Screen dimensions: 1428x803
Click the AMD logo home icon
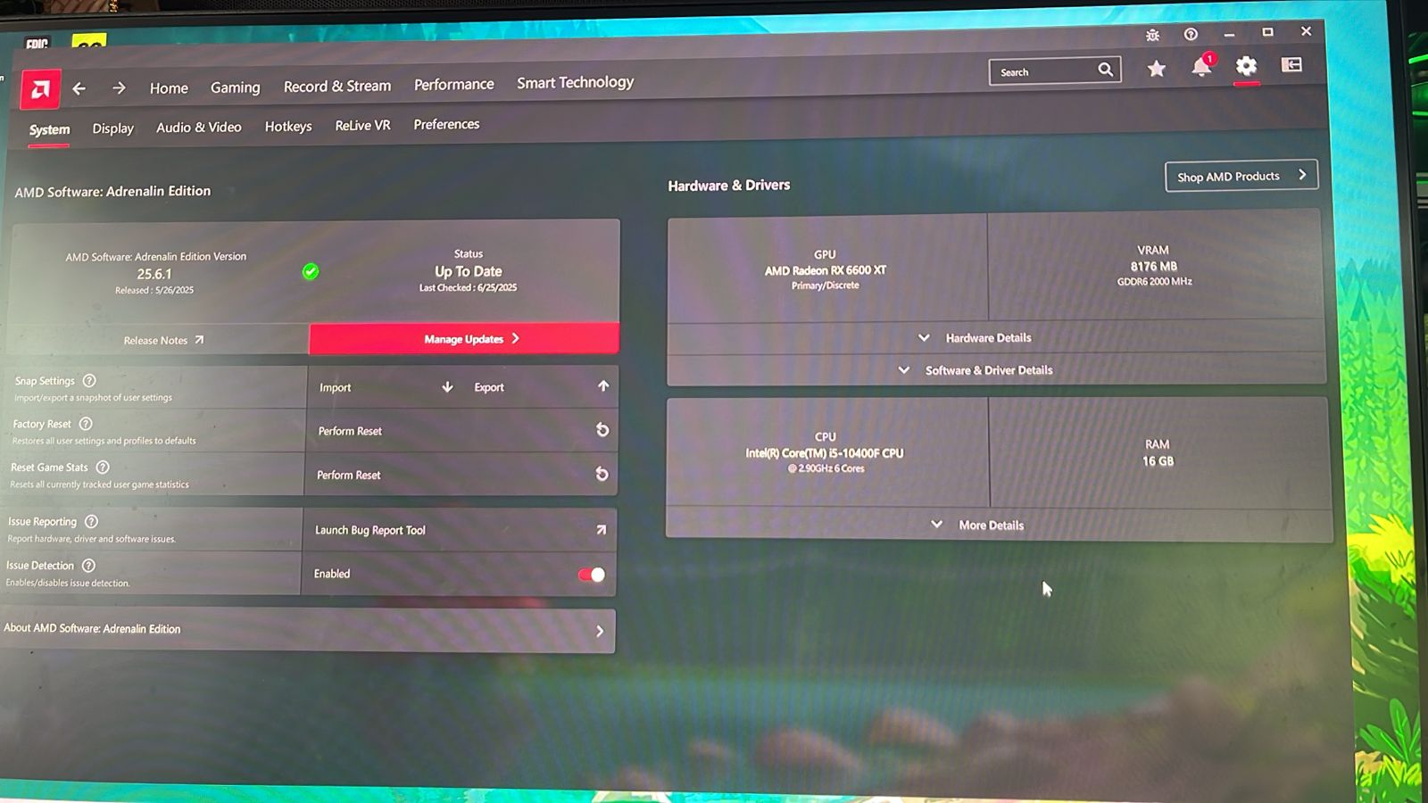[x=40, y=89]
